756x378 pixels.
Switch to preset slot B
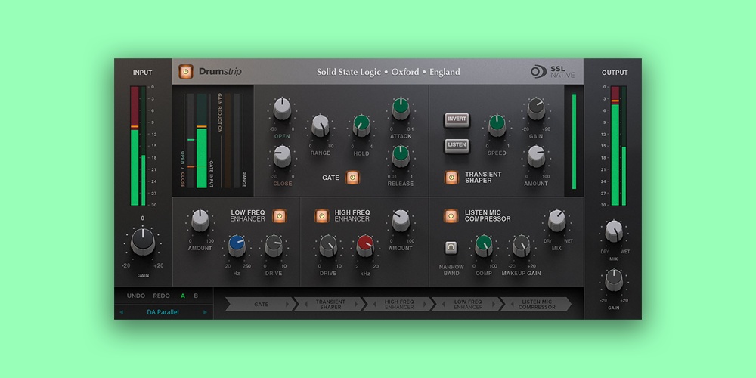196,296
